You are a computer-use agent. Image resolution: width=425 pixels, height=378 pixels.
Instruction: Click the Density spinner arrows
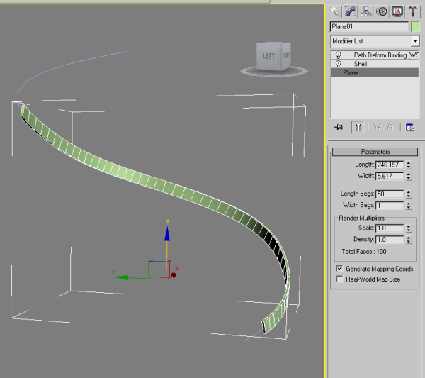click(x=409, y=240)
